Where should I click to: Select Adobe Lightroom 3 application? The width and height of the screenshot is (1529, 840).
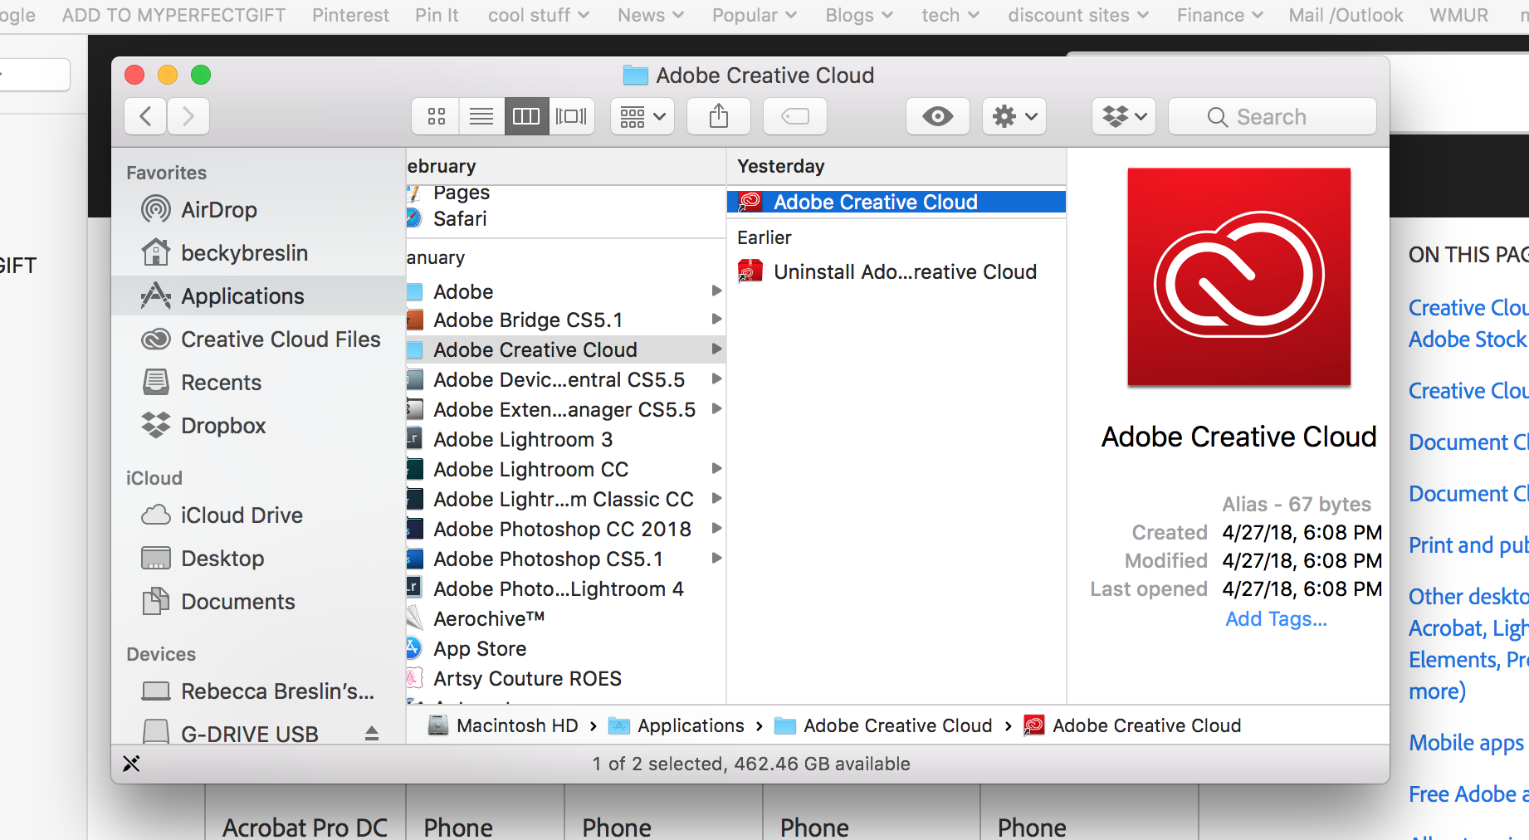click(566, 439)
